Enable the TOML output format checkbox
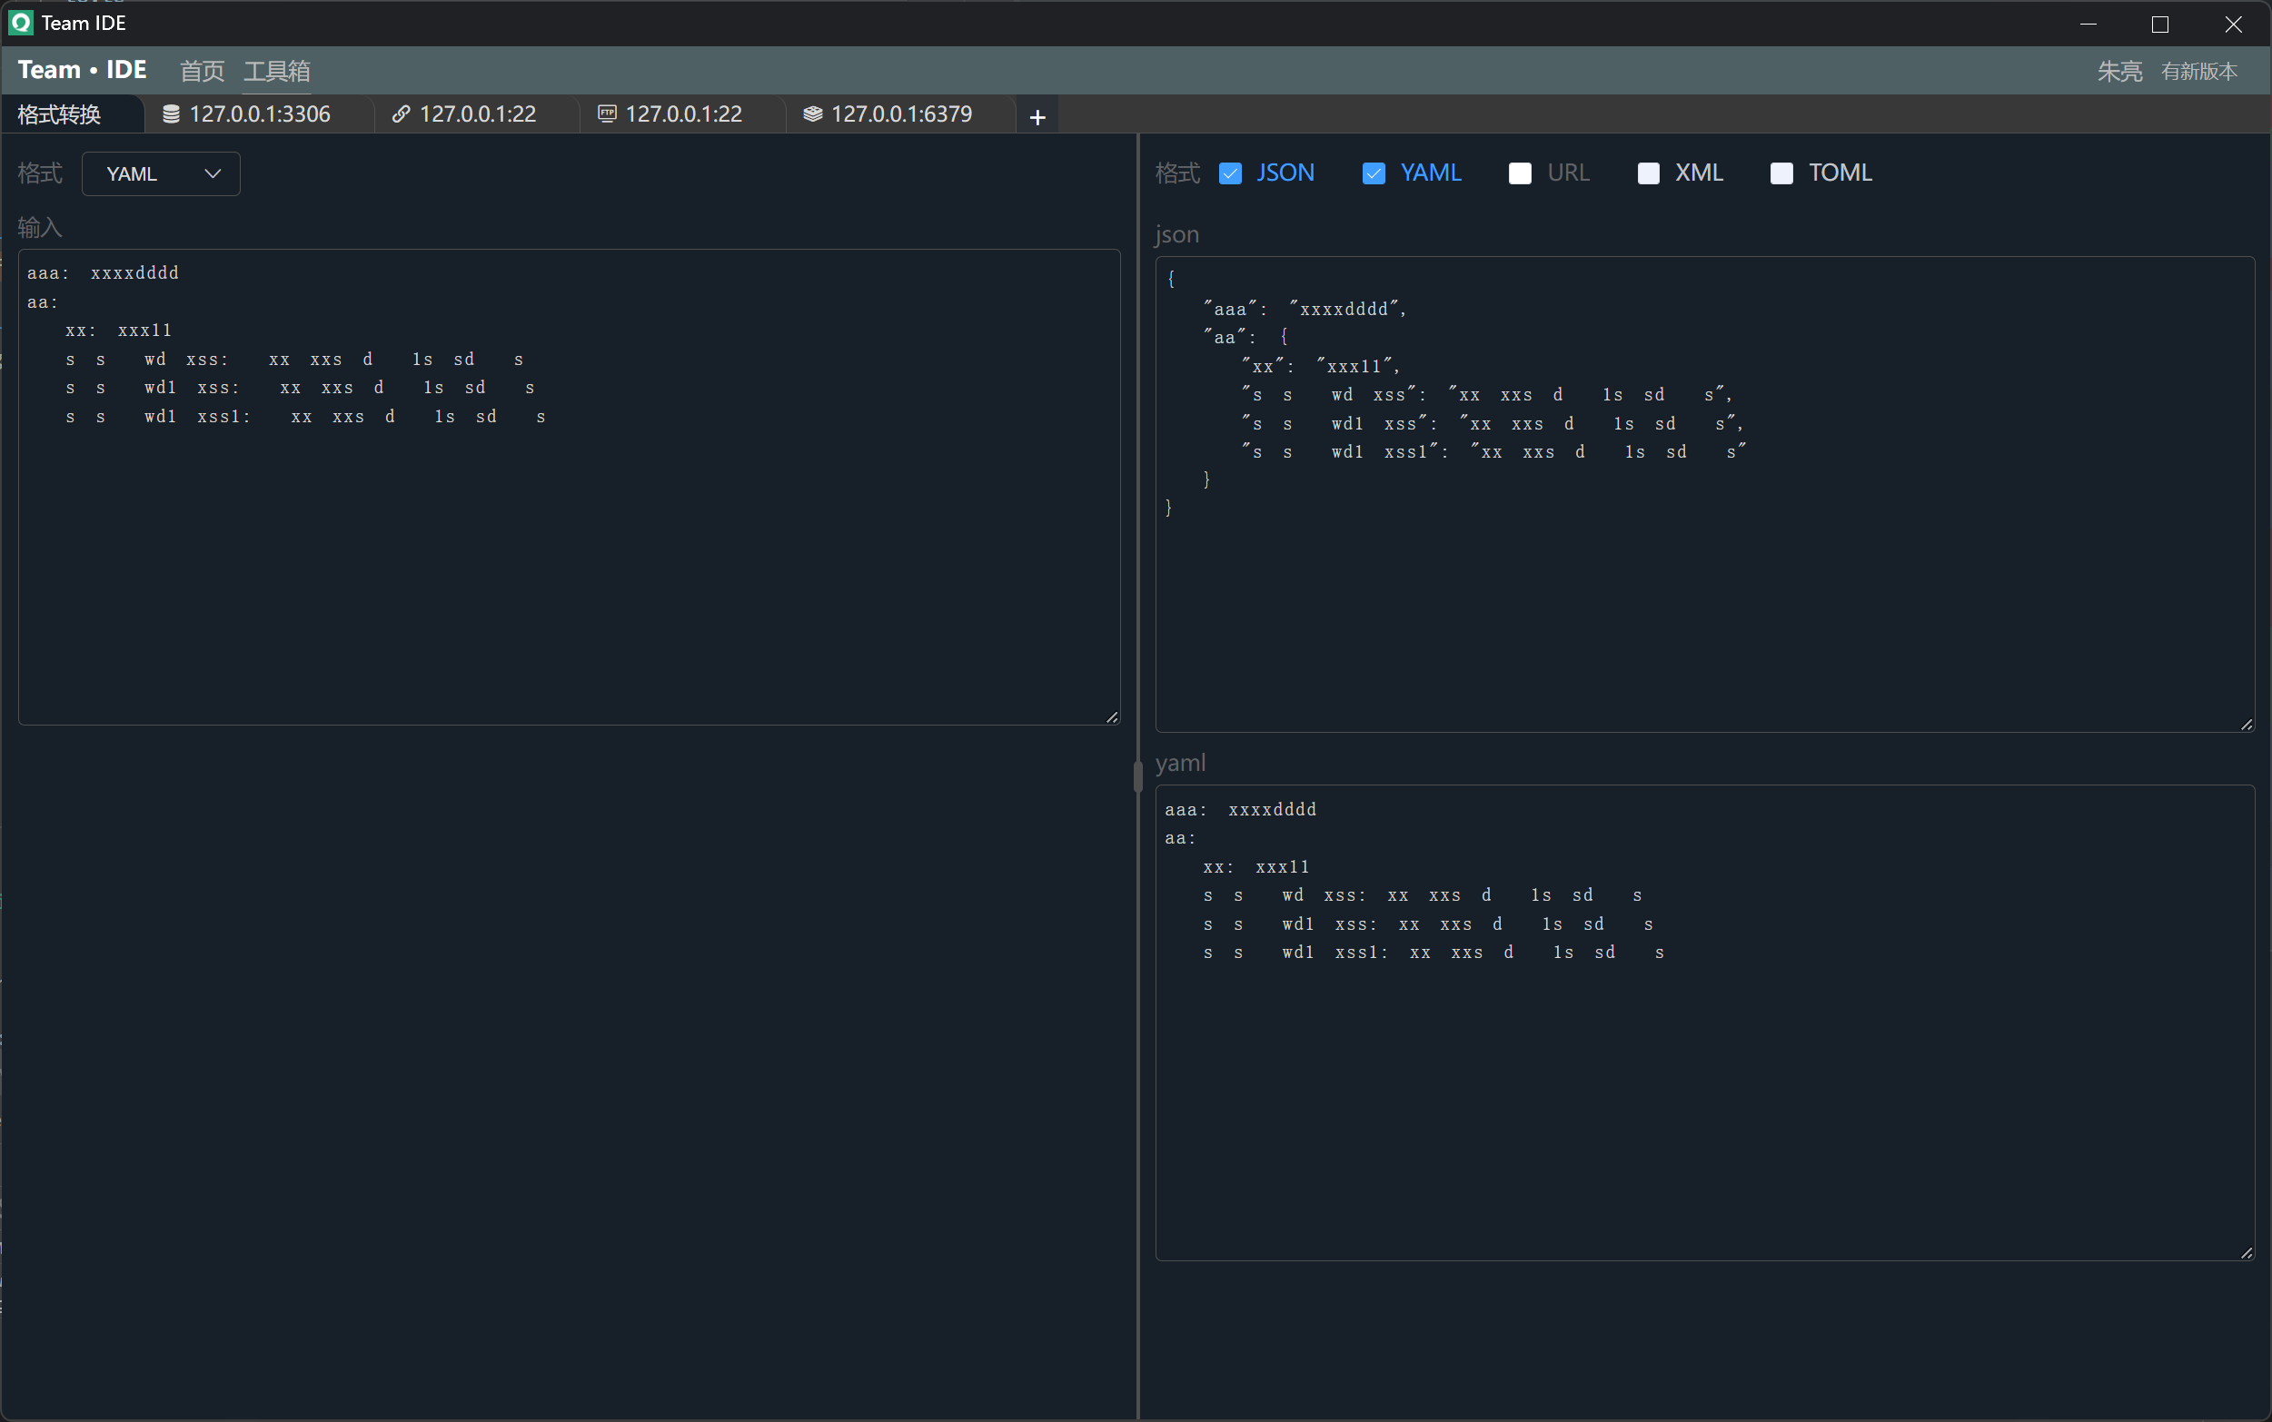 (x=1781, y=173)
